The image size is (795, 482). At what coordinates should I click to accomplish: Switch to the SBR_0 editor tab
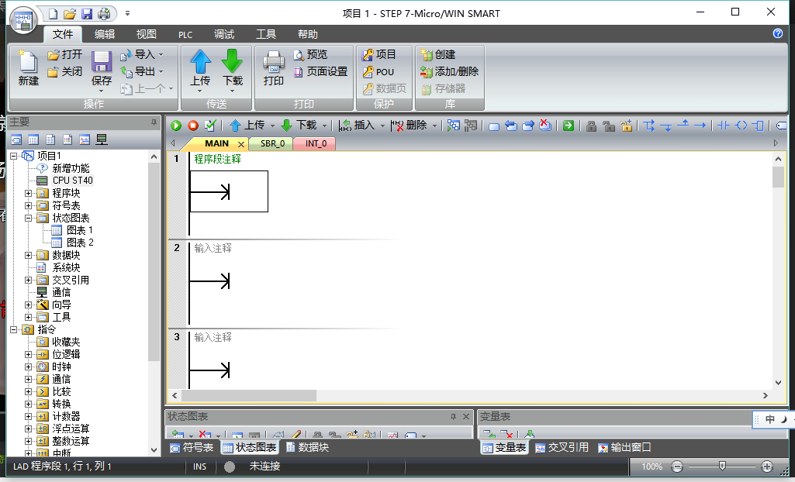tap(272, 144)
